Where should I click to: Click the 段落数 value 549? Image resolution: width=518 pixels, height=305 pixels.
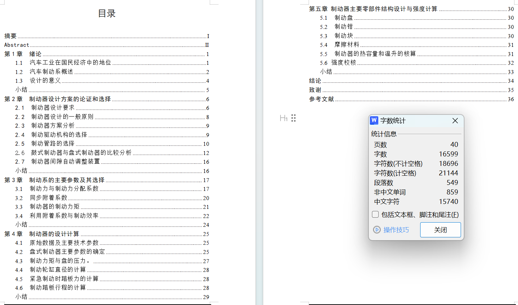tap(452, 182)
